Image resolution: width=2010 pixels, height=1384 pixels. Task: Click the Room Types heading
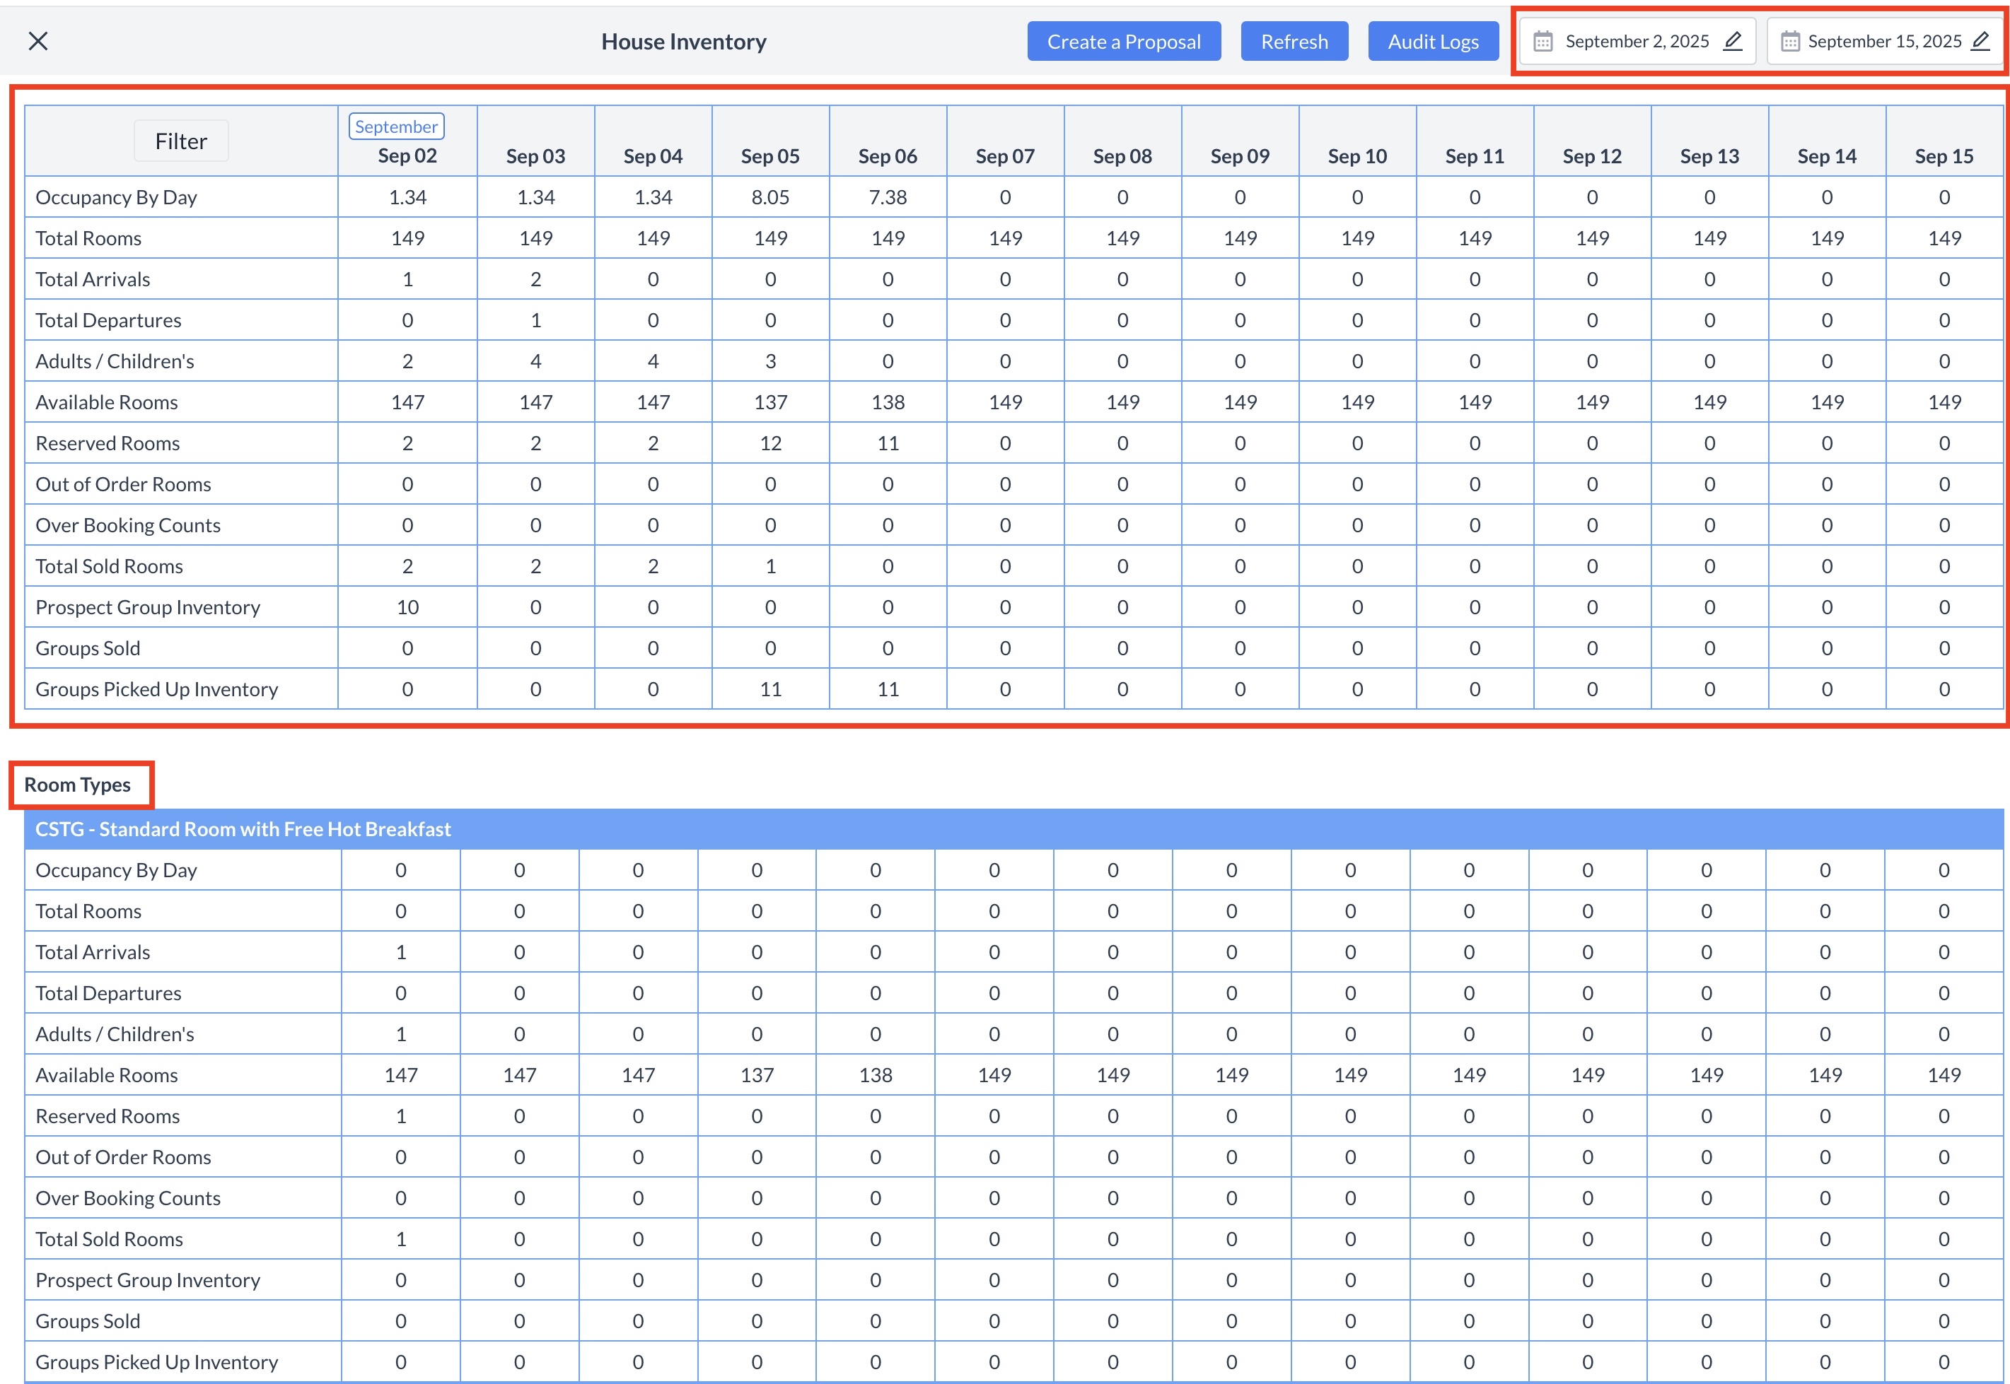[x=78, y=785]
